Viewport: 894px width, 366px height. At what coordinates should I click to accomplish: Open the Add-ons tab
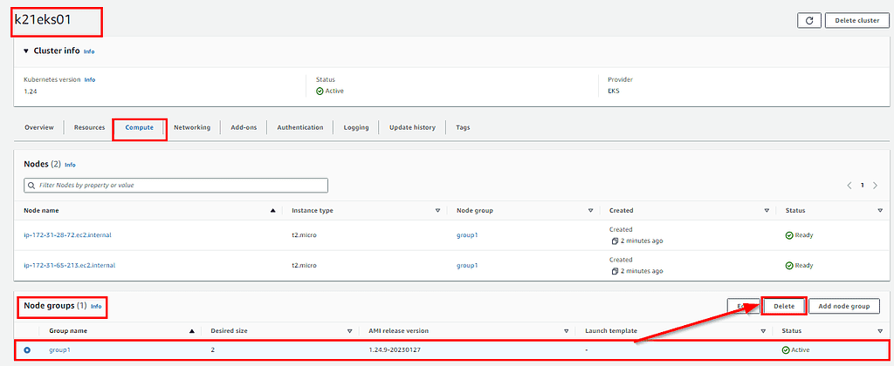[244, 127]
